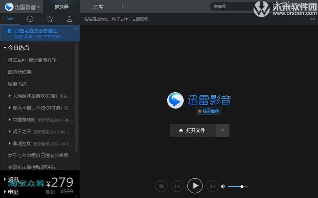The height and width of the screenshot is (198, 318).
Task: Switch to the 播放器 tab
Action: [62, 7]
